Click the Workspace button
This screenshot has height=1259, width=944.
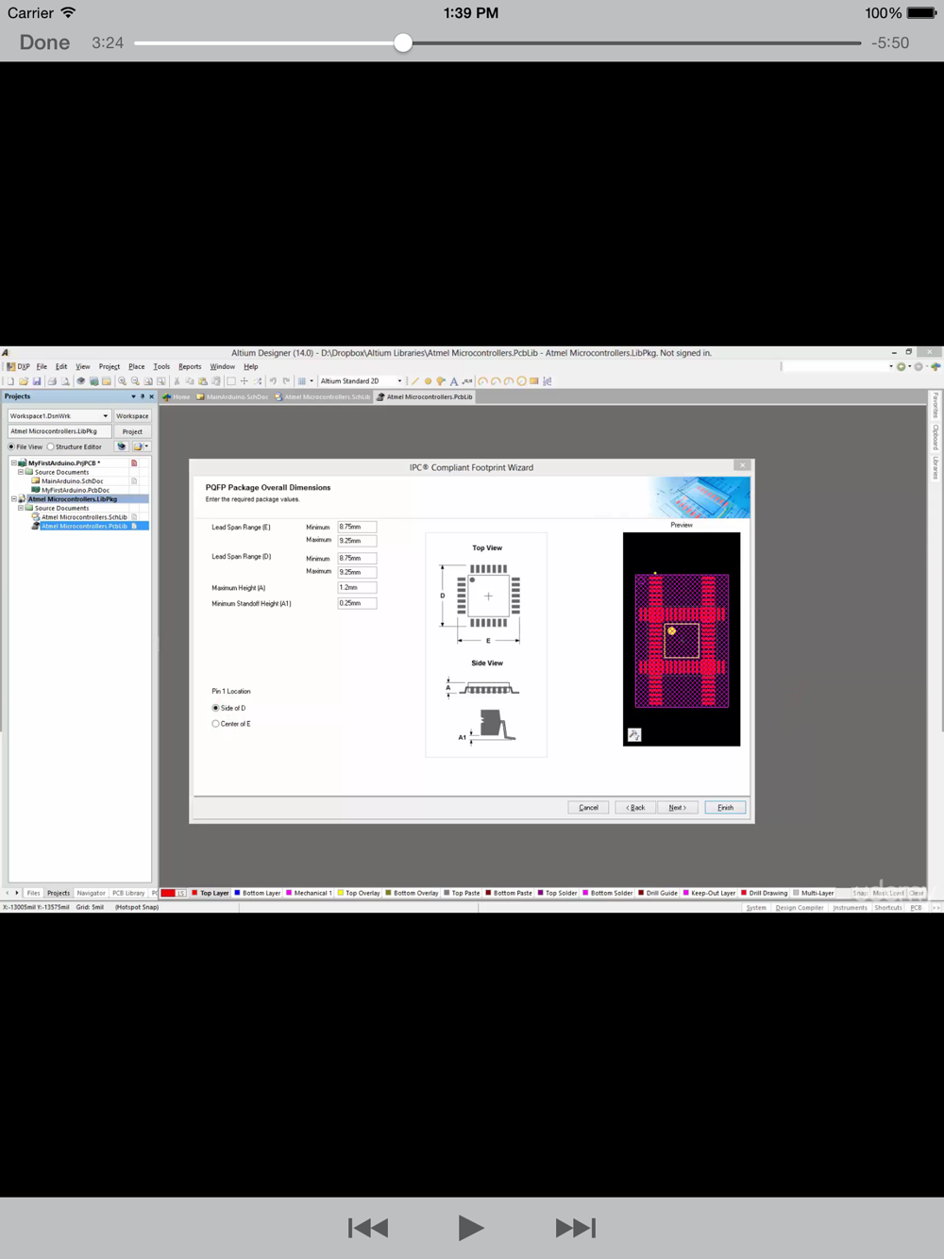[132, 416]
